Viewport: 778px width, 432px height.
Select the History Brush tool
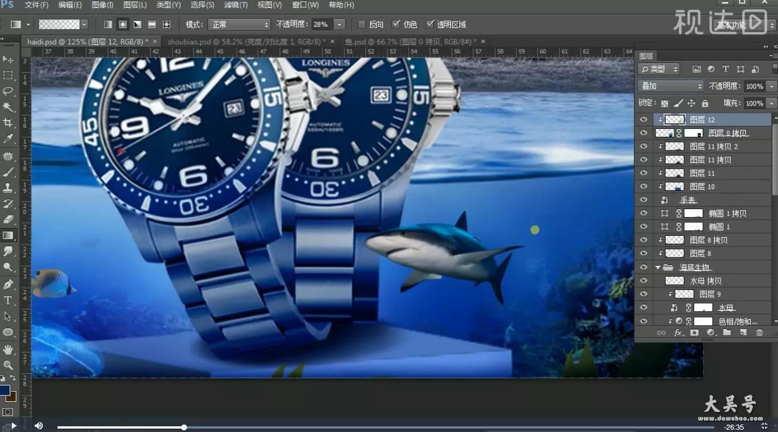8,203
